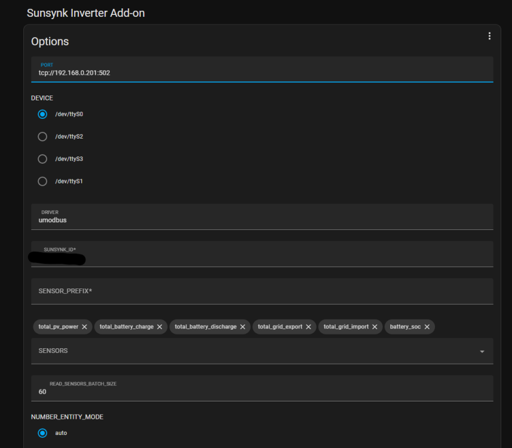Click the Options card title
Screen dimensions: 512x448
click(x=50, y=42)
